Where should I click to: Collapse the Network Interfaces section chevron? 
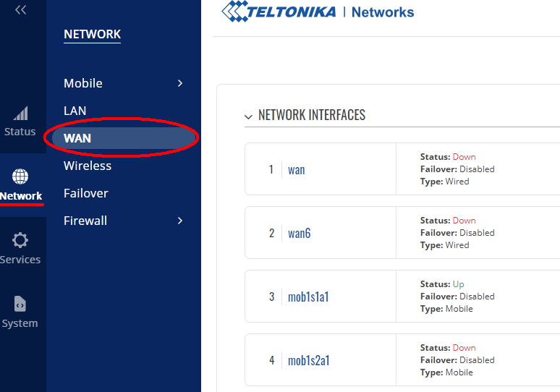point(248,116)
